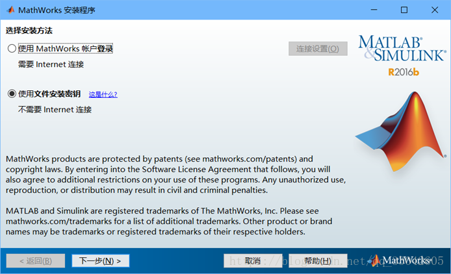Click the < 返回(B) button
Image resolution: width=451 pixels, height=274 pixels.
pyautogui.click(x=36, y=261)
